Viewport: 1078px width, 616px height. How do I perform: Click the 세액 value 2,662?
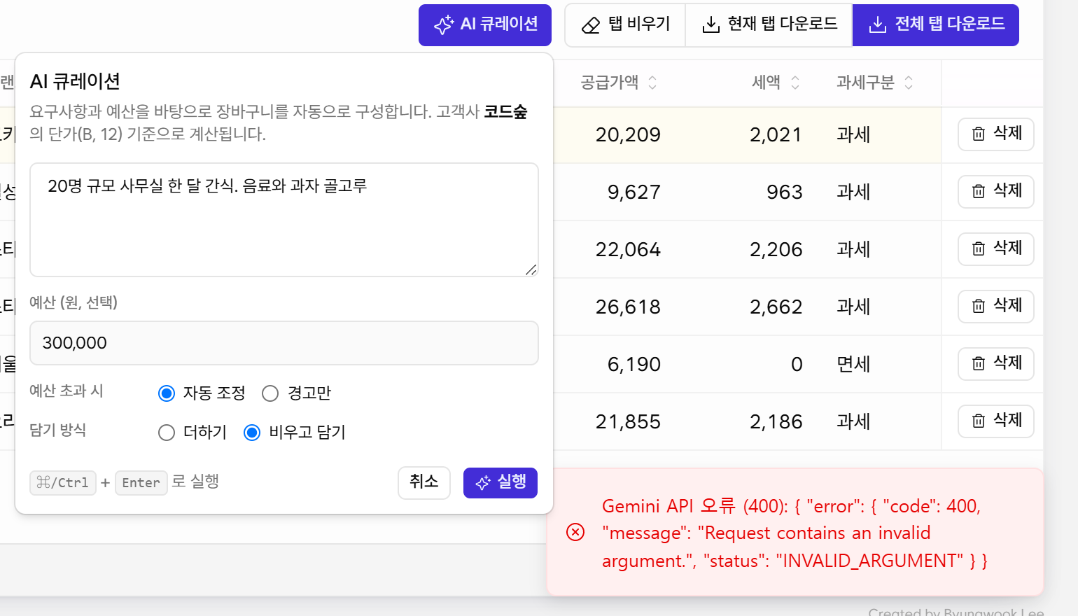(x=776, y=307)
